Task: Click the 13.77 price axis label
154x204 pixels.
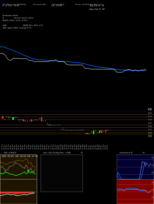Action: [x=150, y=130]
